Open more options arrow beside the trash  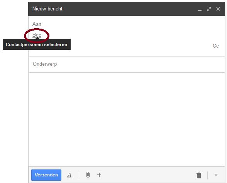tap(216, 175)
